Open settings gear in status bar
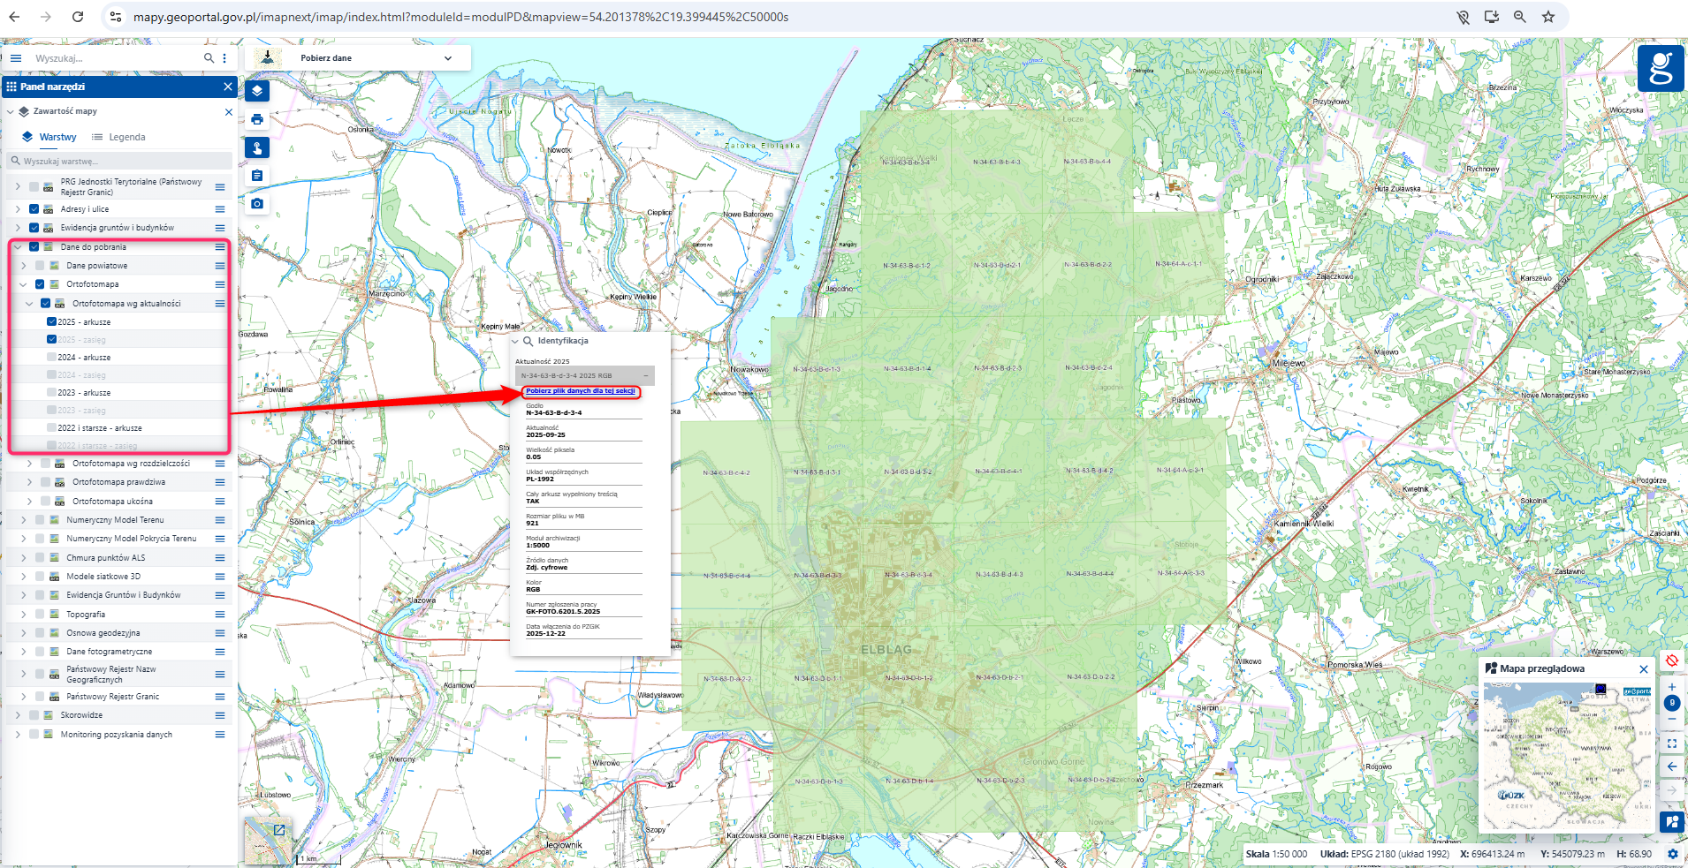Viewport: 1688px width, 868px height. pos(1672,854)
